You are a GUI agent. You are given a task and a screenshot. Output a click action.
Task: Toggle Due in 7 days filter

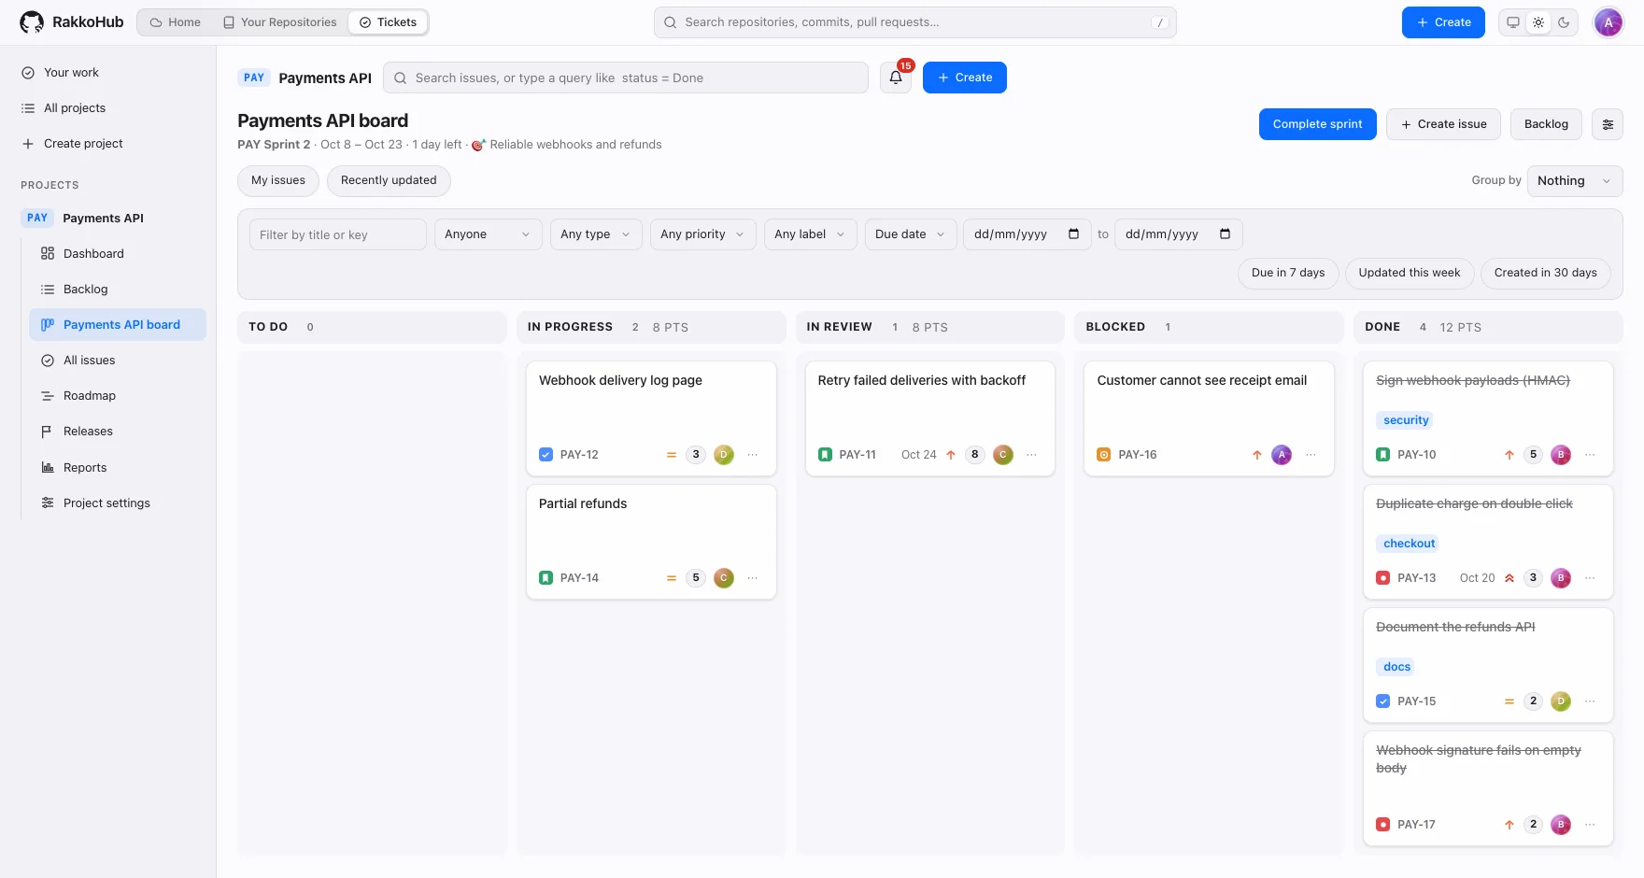click(1288, 274)
